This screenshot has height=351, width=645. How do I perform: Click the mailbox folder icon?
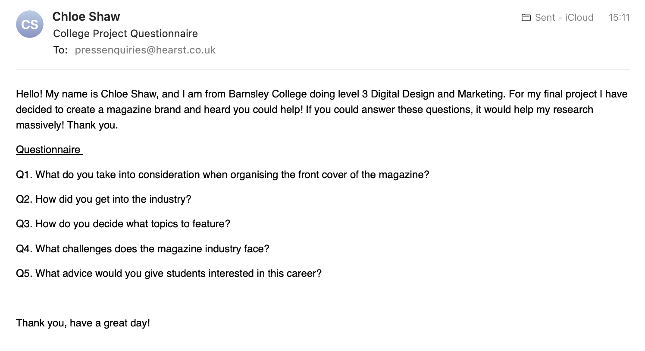pyautogui.click(x=526, y=18)
